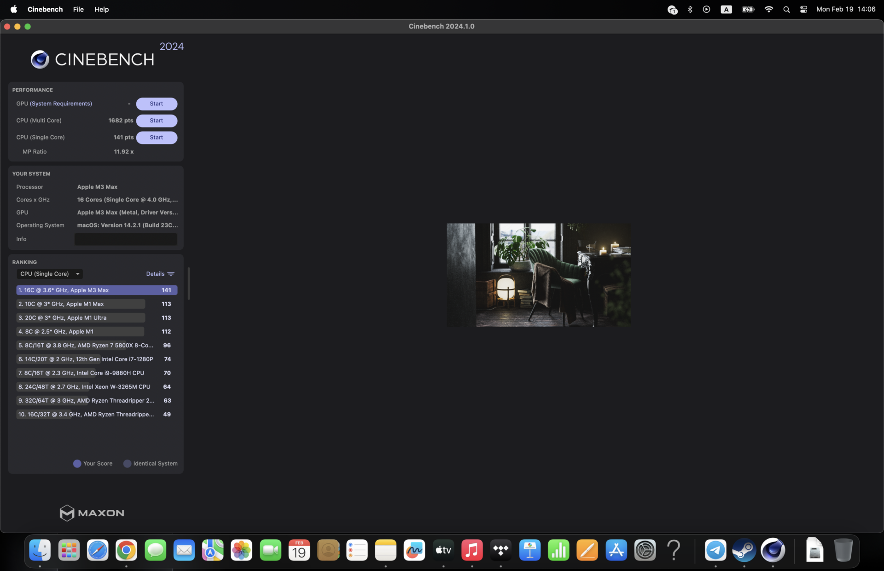Open Launchpad from the Dock
The height and width of the screenshot is (571, 884).
click(69, 550)
